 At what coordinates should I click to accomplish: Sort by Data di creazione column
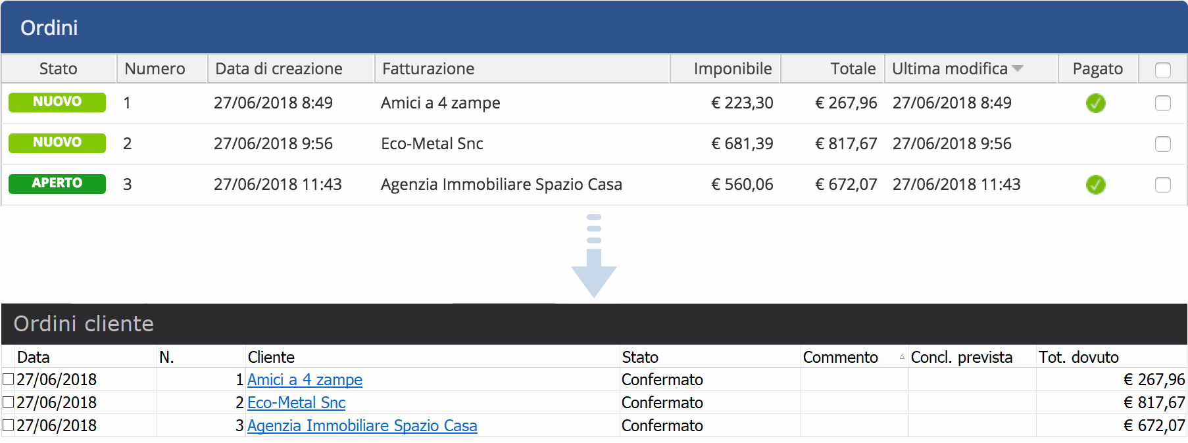[x=279, y=69]
